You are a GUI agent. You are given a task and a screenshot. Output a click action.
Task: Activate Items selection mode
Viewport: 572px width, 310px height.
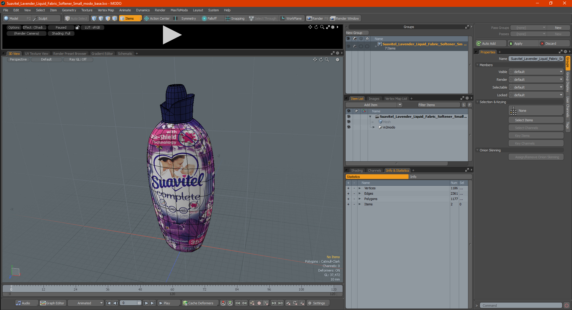[130, 18]
